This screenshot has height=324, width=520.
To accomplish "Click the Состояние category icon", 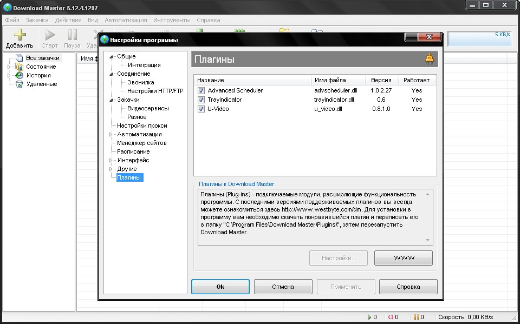I will pos(19,67).
